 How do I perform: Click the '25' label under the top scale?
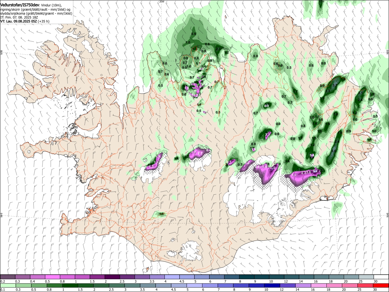coord(360,281)
